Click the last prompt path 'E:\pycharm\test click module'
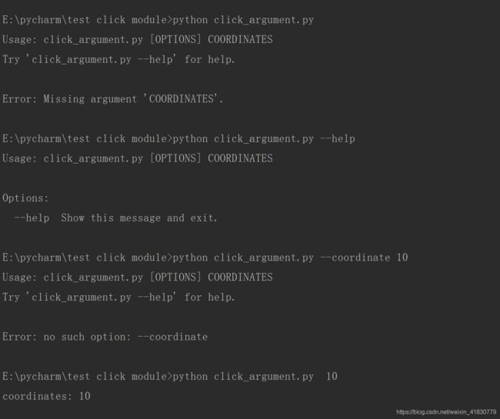Screen dimensions: 500x419 (85, 376)
